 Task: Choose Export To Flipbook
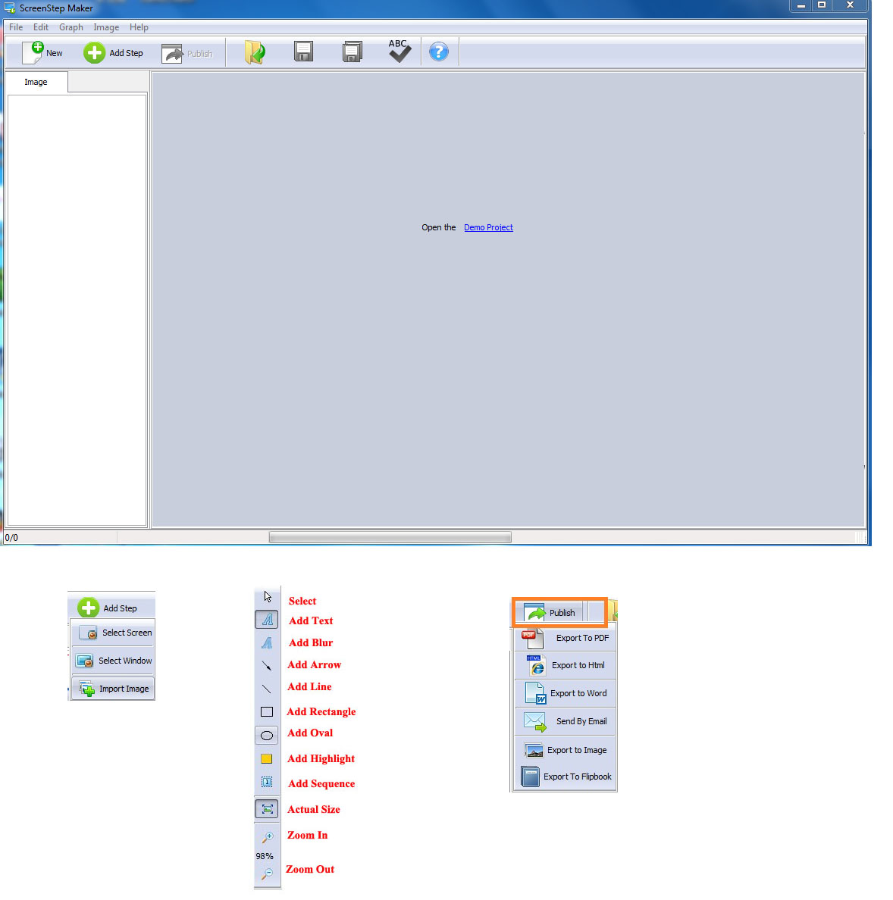[565, 777]
